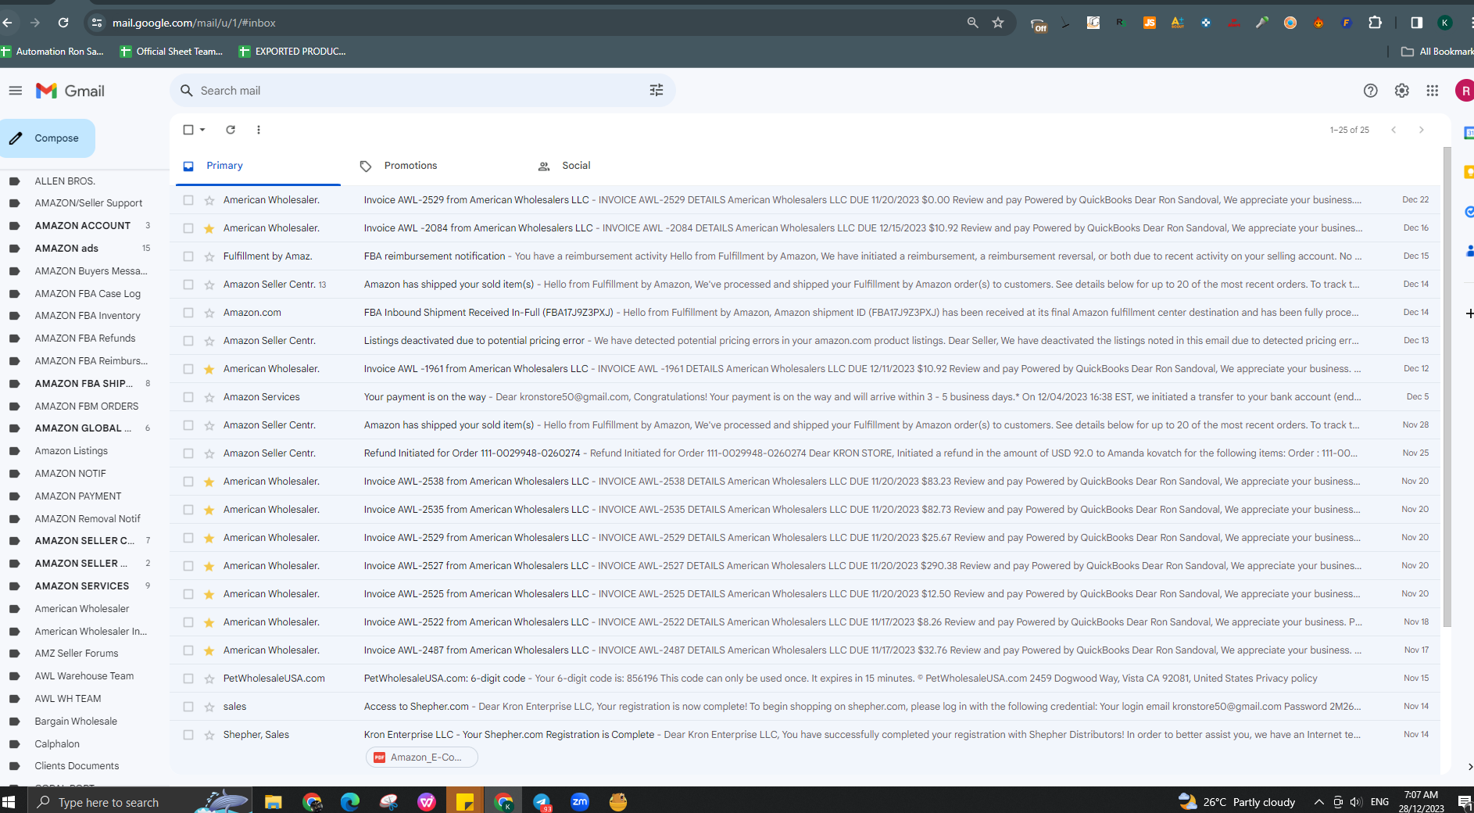Tick checkbox for Invoice AWL-2529 Dec 22 email
This screenshot has width=1474, height=813.
[x=188, y=200]
